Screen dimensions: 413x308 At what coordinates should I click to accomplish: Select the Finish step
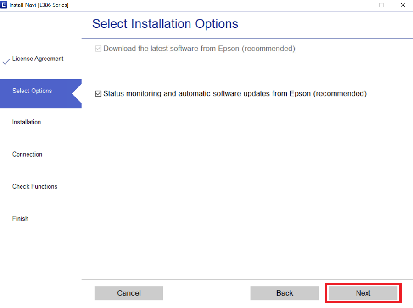tap(20, 218)
